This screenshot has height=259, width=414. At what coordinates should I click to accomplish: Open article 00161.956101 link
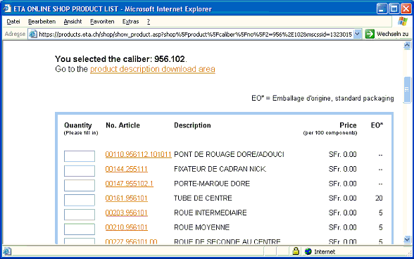(x=127, y=198)
